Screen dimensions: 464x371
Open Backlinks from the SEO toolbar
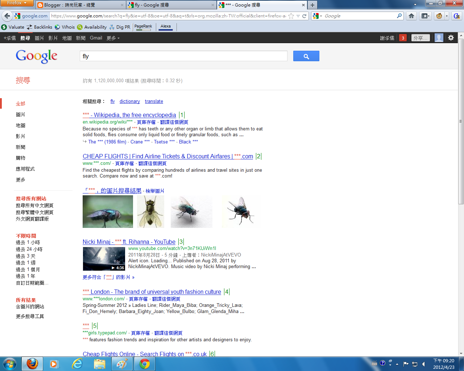coord(40,27)
